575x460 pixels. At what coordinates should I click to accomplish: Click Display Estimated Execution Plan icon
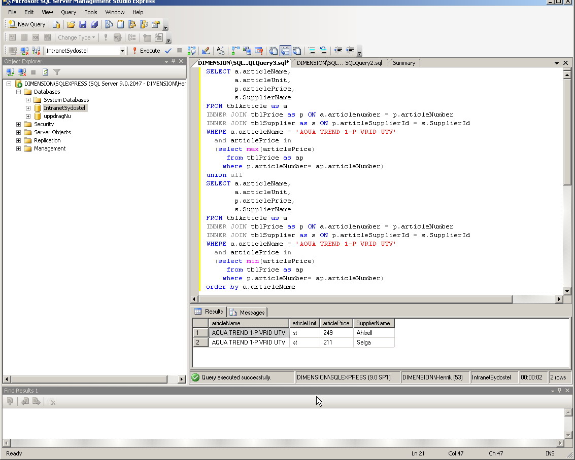pyautogui.click(x=191, y=51)
